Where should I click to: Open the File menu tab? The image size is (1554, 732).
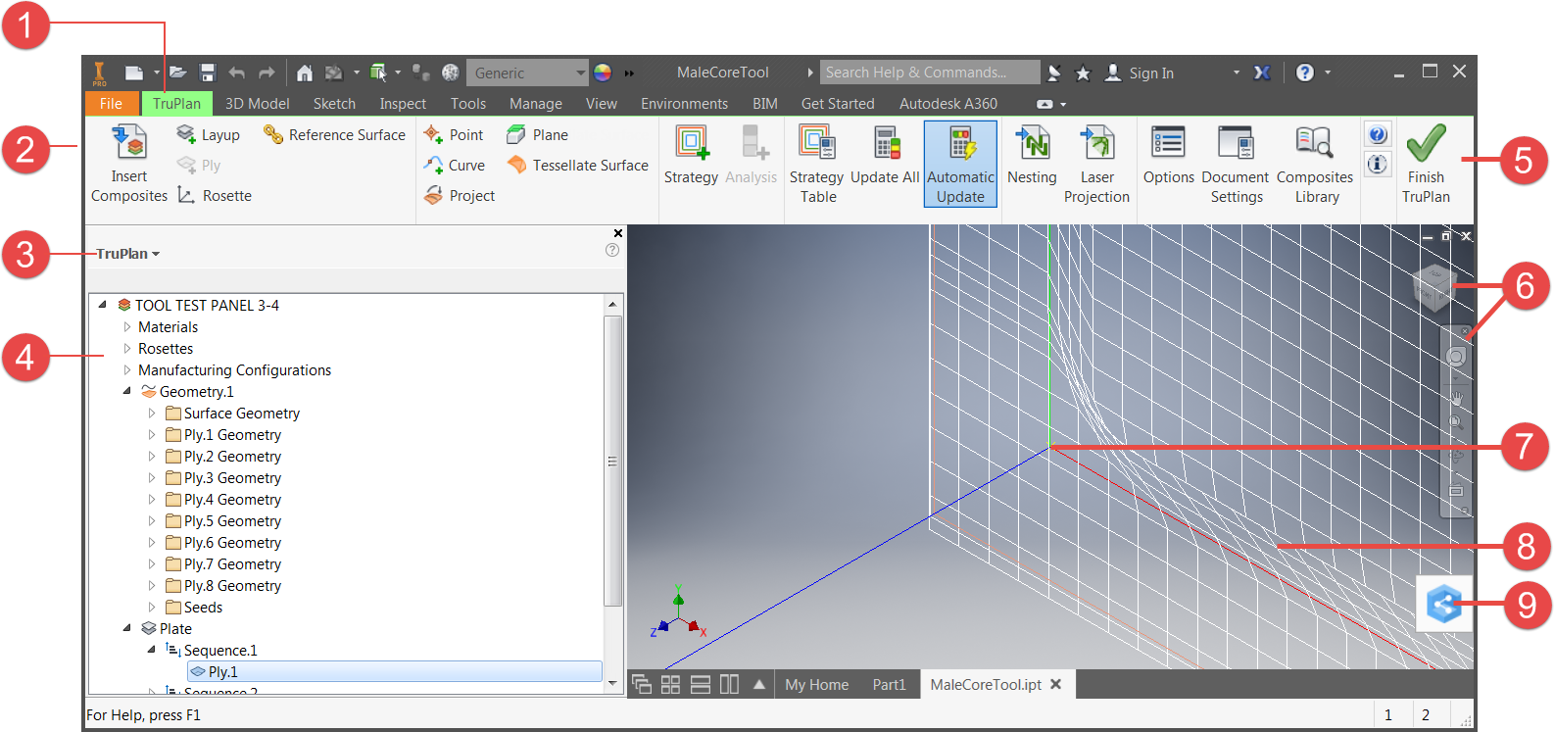click(x=112, y=104)
